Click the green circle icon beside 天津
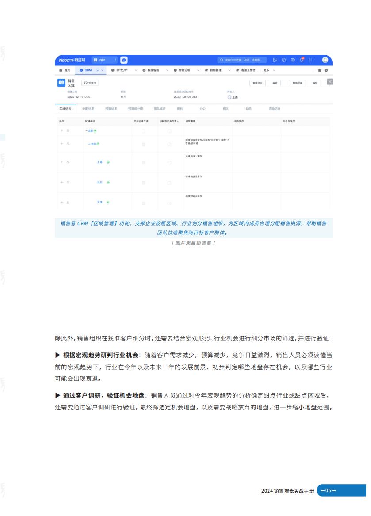The image size is (371, 516). pos(108,203)
